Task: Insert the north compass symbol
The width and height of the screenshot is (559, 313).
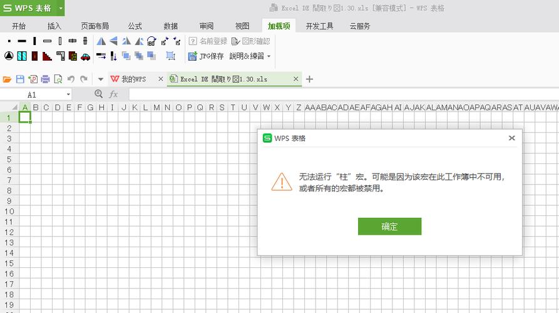Action: (x=9, y=56)
